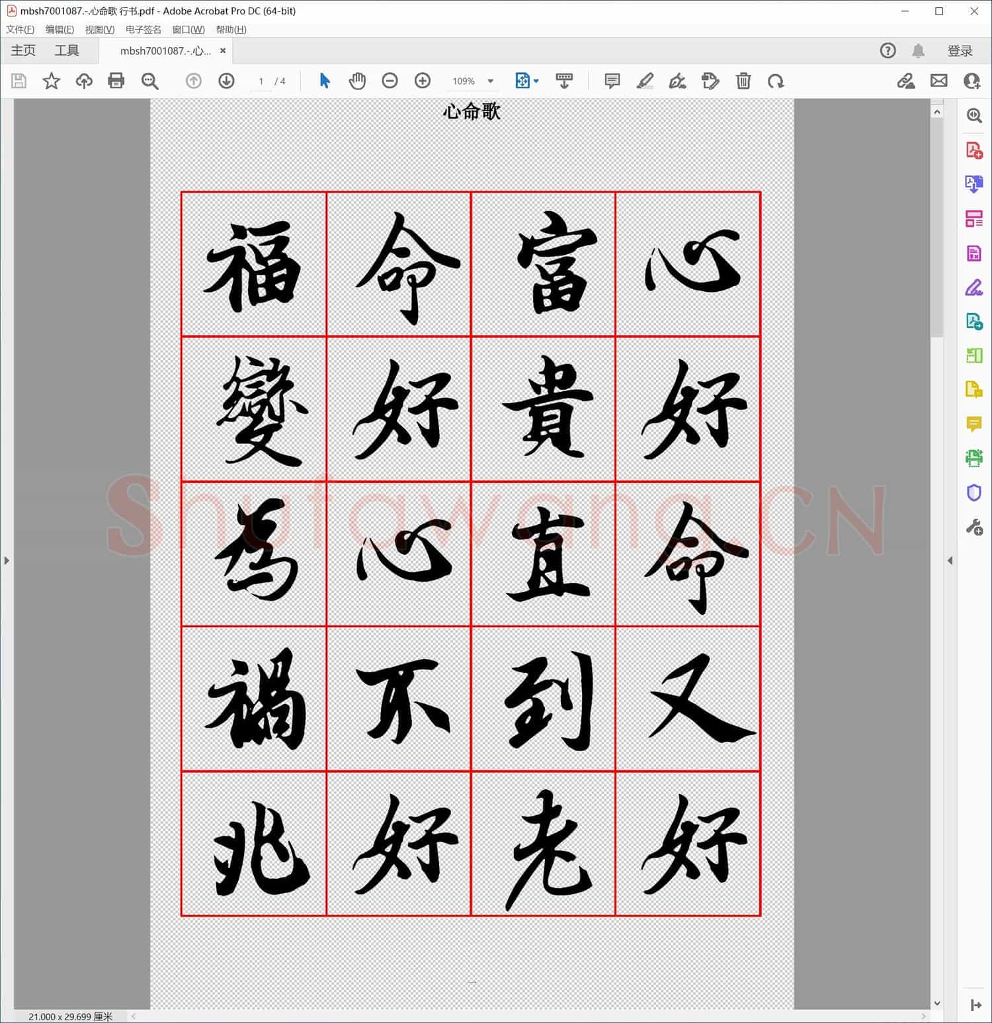Select the Hand tool

pos(357,81)
